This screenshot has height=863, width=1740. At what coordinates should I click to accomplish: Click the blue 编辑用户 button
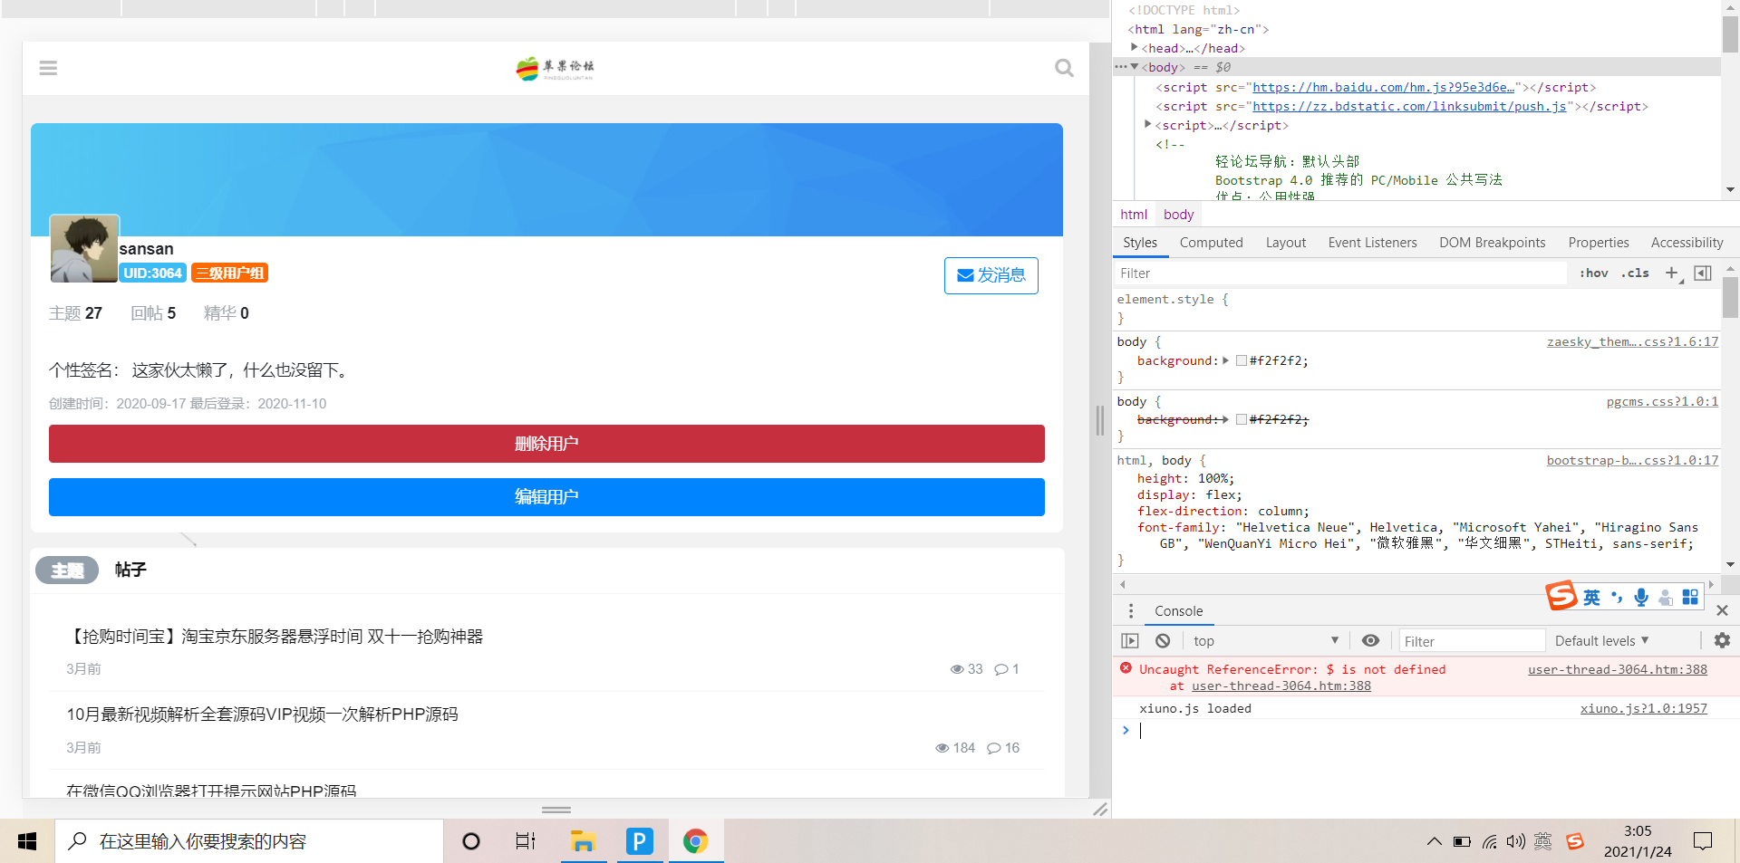click(546, 497)
